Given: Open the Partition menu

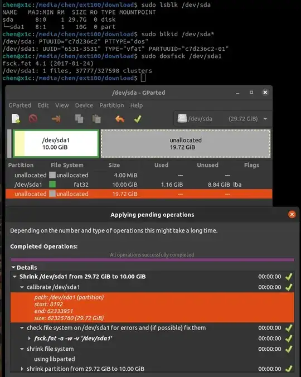Looking at the screenshot, I should tap(111, 105).
